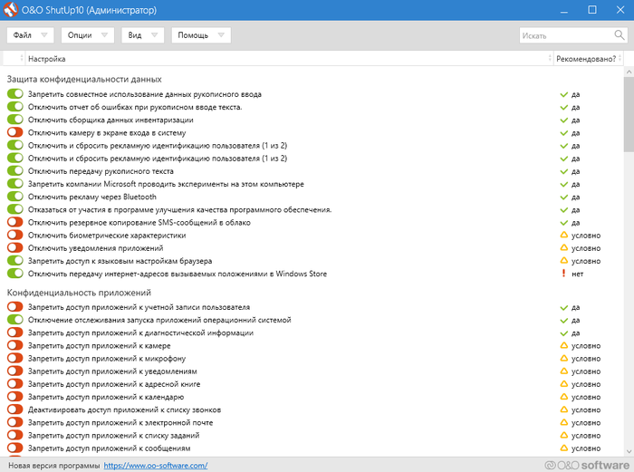Enable Запретить доступ приложений к календарю

click(x=15, y=397)
